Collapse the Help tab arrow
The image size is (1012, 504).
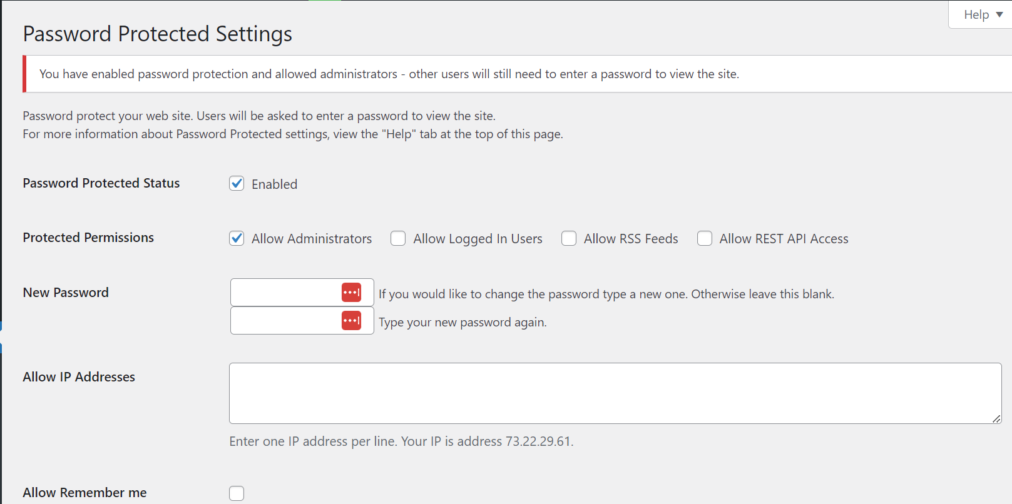(1000, 14)
